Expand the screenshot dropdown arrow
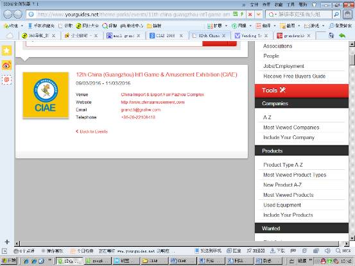 tap(299, 26)
